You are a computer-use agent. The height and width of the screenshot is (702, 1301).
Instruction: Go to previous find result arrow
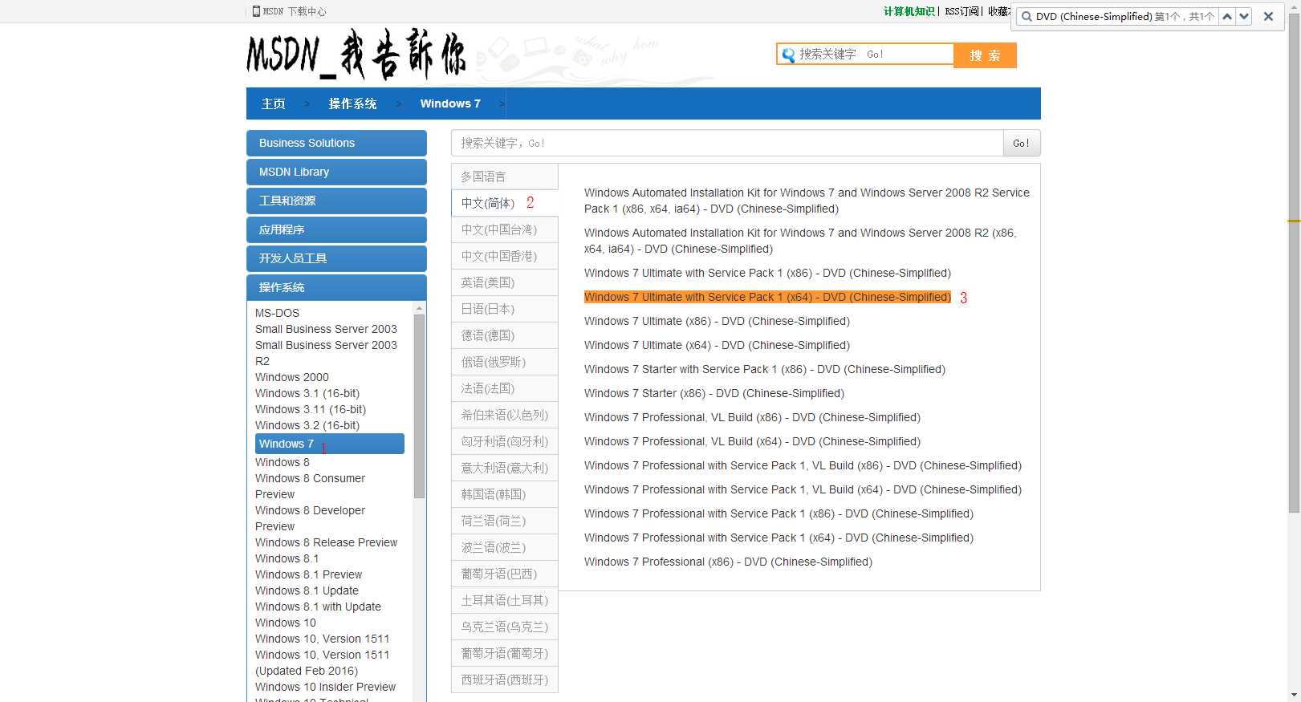pos(1227,16)
